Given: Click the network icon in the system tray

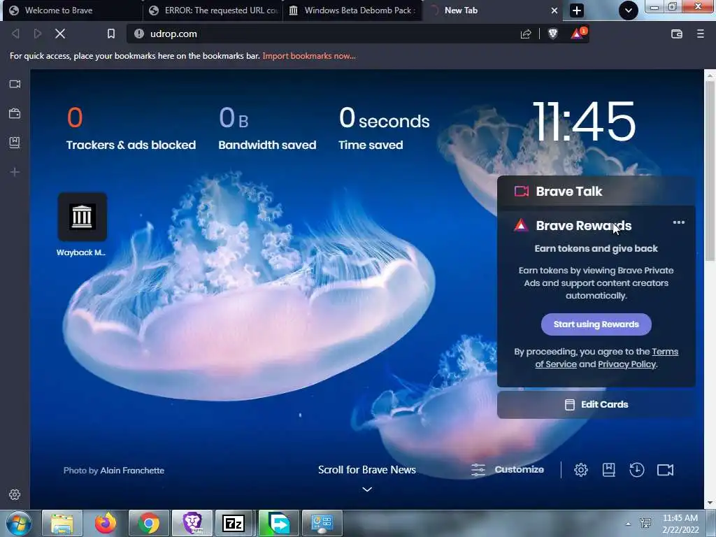Looking at the screenshot, I should [645, 523].
